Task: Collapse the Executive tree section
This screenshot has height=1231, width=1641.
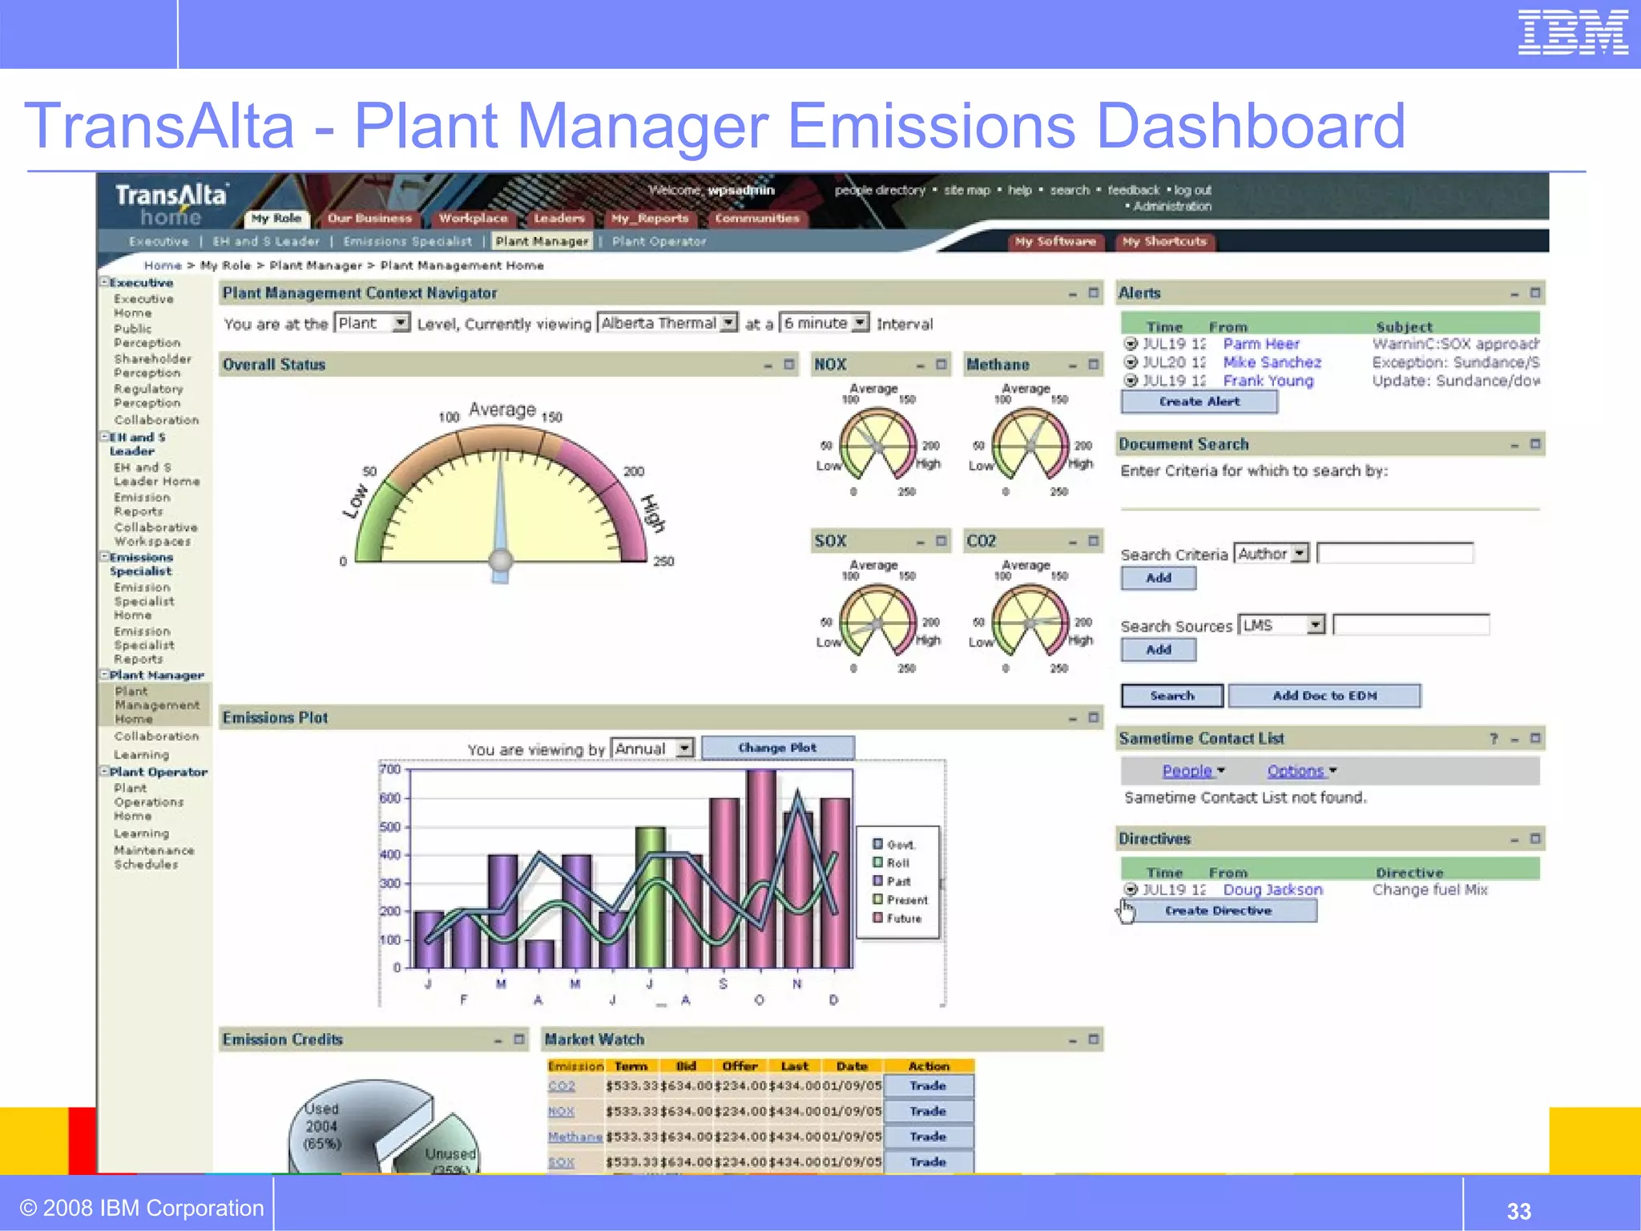Action: pyautogui.click(x=104, y=282)
